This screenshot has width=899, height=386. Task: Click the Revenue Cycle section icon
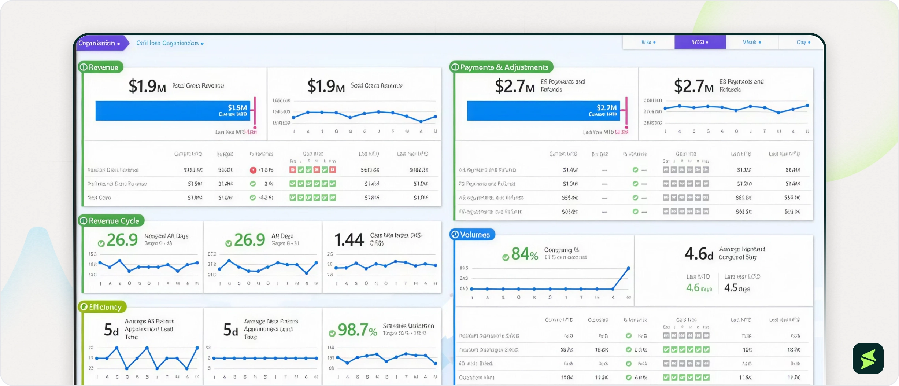(x=84, y=221)
